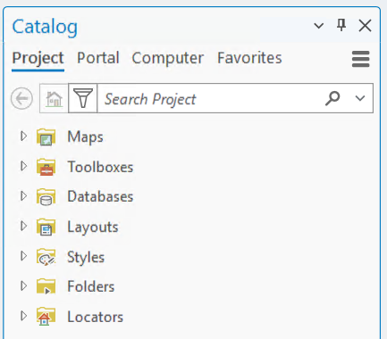Click the back arrow navigation button

tap(21, 98)
